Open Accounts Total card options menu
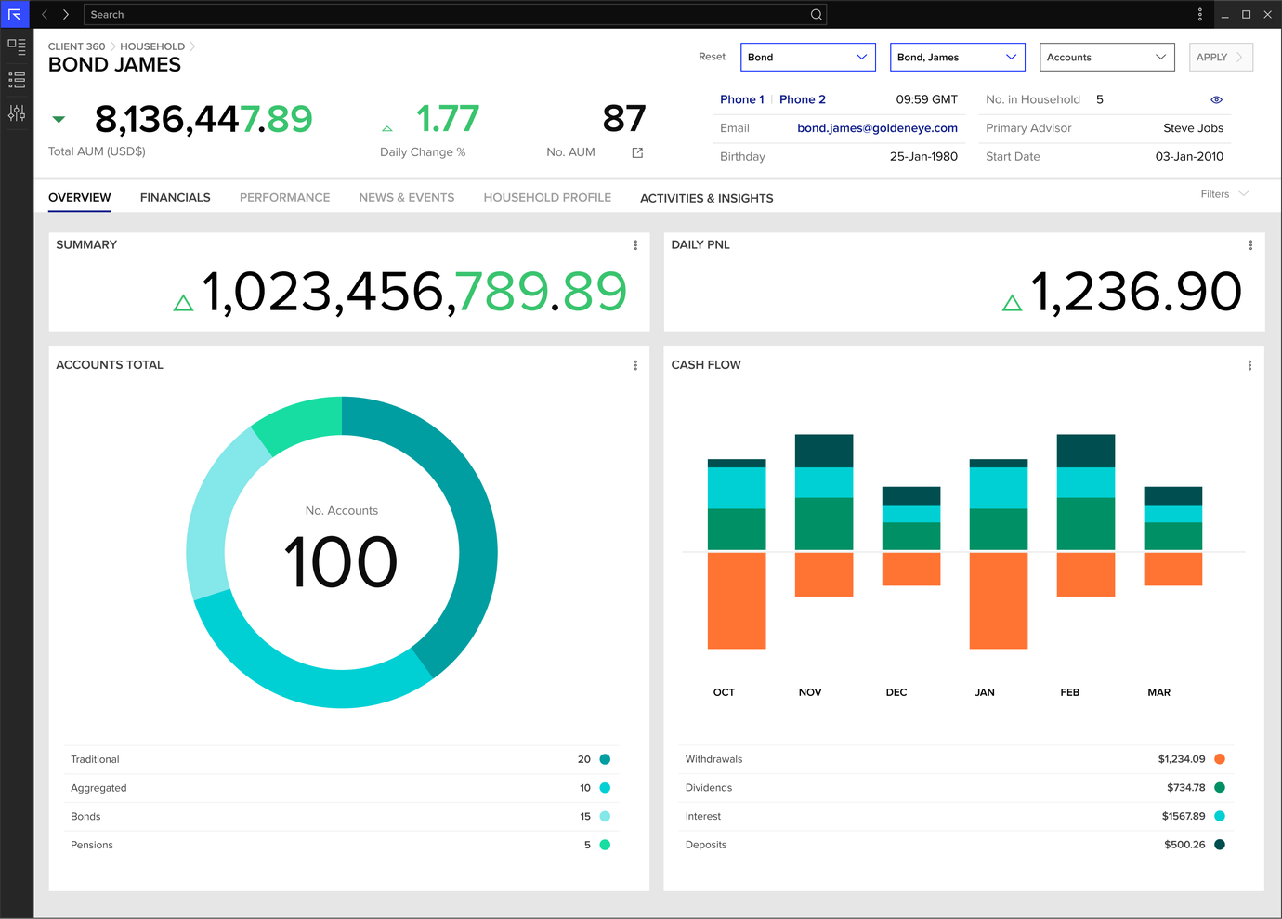Viewport: 1282px width, 919px height. [635, 365]
